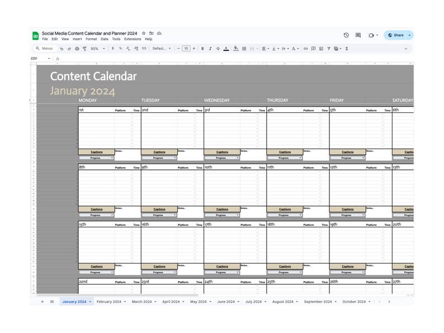Screen dimensions: 444x333
Task: Increase decimal places
Action: pyautogui.click(x=136, y=49)
